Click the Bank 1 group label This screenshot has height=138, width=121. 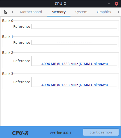coord(7,37)
